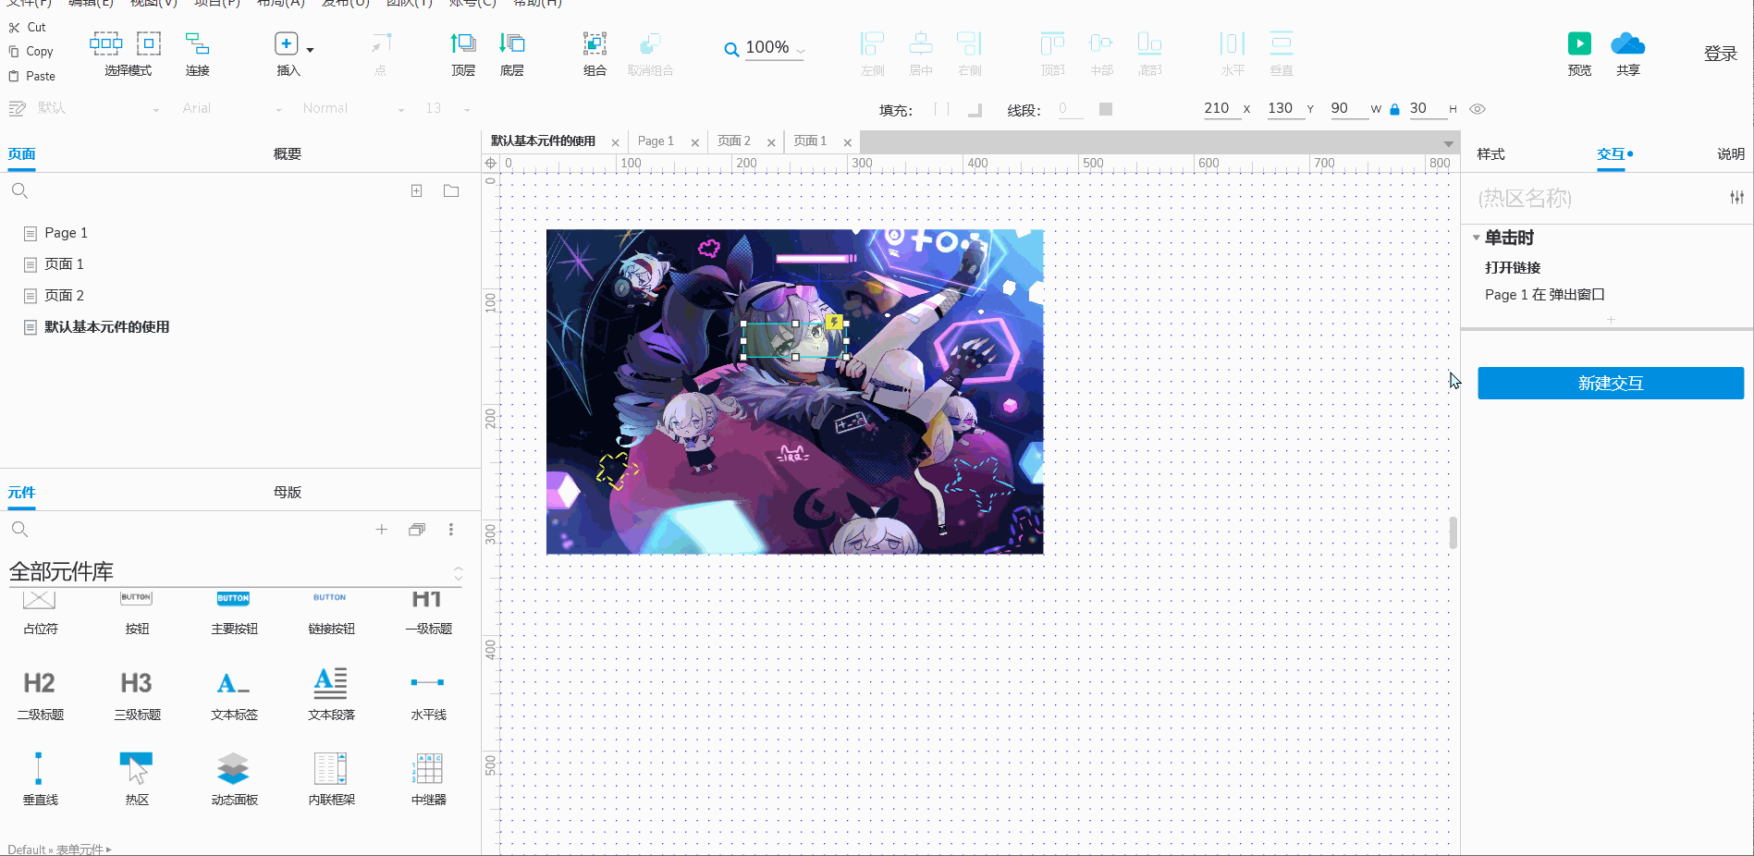Select the contained selection mode icon
Screen dimensions: 1754x856
tap(149, 43)
